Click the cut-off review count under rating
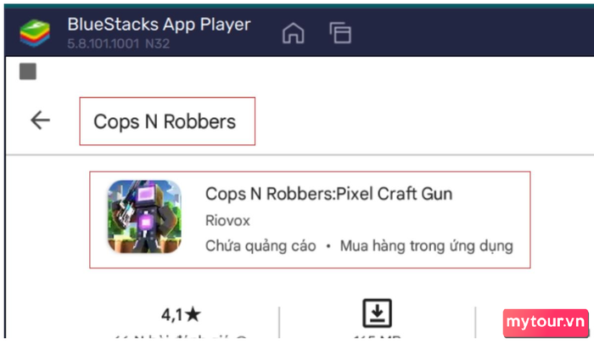594x344 pixels. tap(180, 336)
